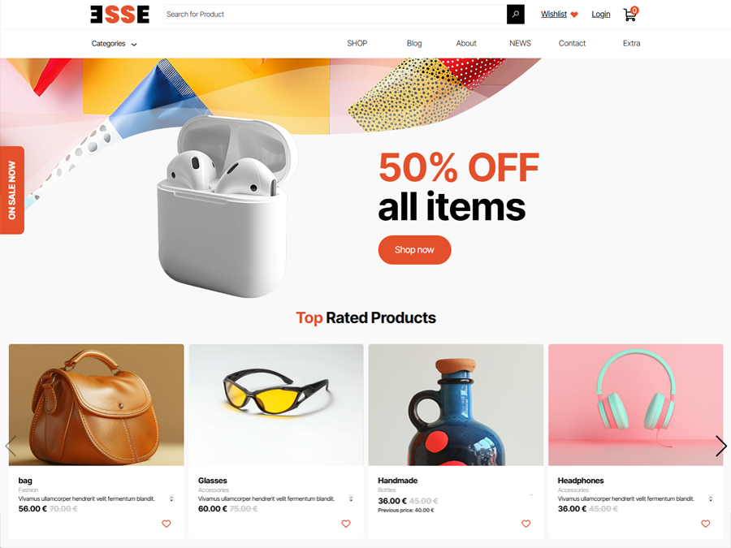Expand the Headphones description toggle arrow
This screenshot has height=548, width=731.
(x=711, y=498)
